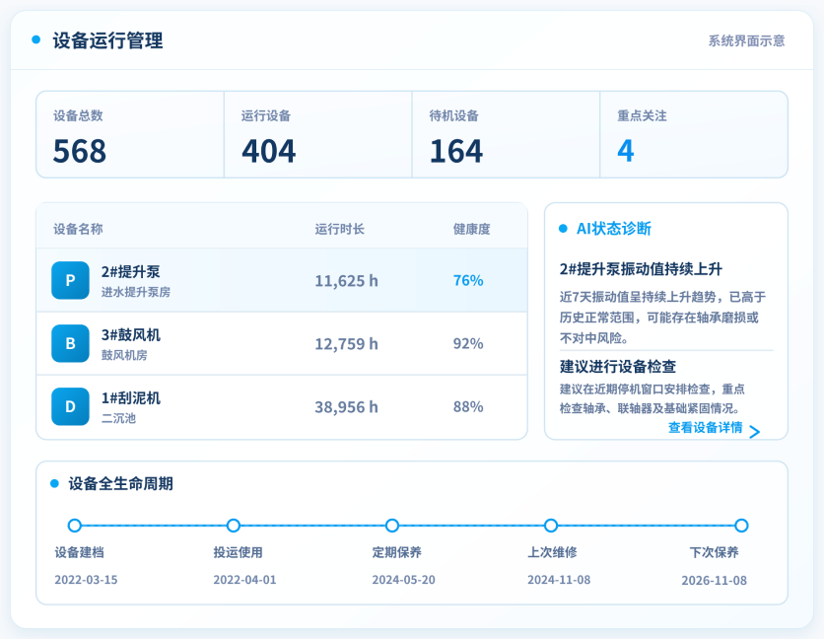
Task: Select the 定期保养 lifecycle node
Action: tap(392, 526)
